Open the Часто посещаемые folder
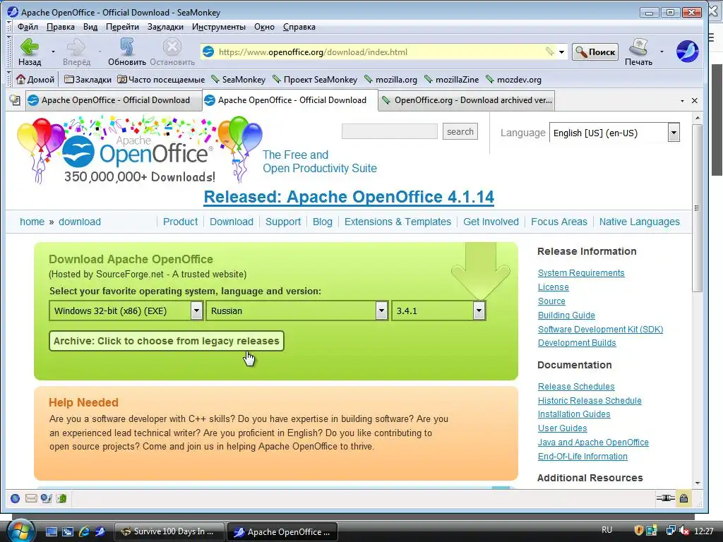 point(161,79)
